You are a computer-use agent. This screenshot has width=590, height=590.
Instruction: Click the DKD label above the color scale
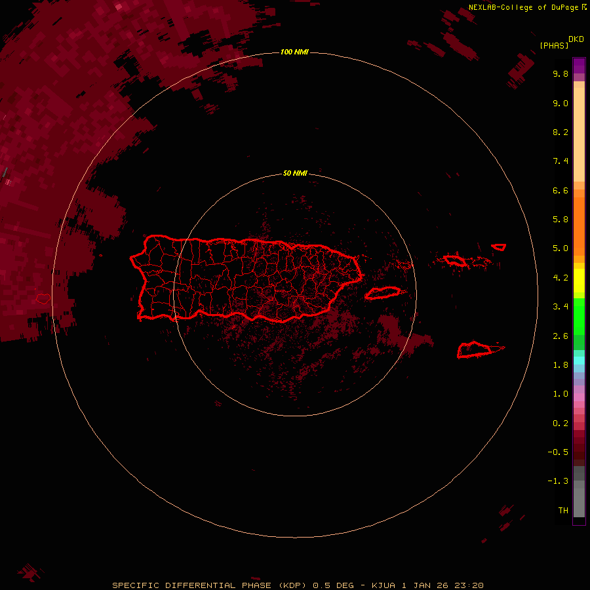click(576, 39)
